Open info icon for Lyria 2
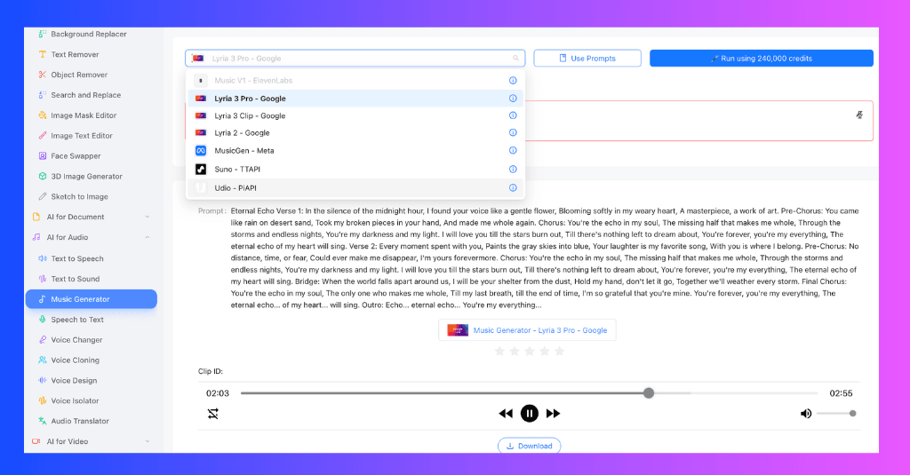The image size is (910, 475). tap(513, 133)
